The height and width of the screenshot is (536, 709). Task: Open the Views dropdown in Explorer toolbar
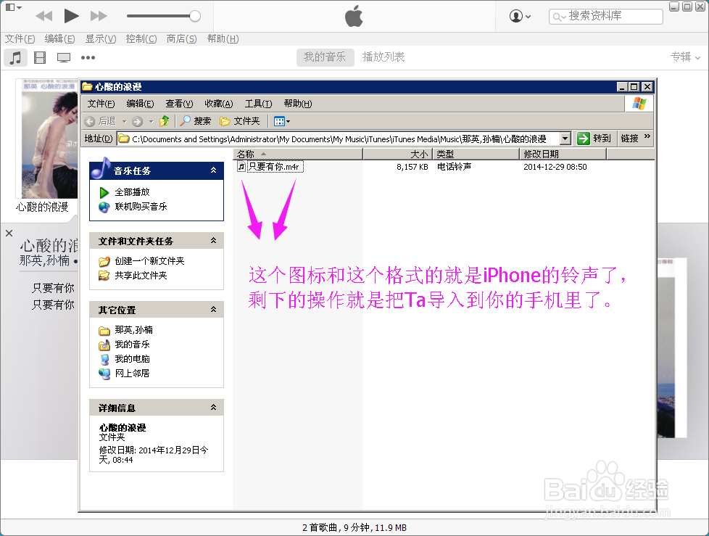280,120
